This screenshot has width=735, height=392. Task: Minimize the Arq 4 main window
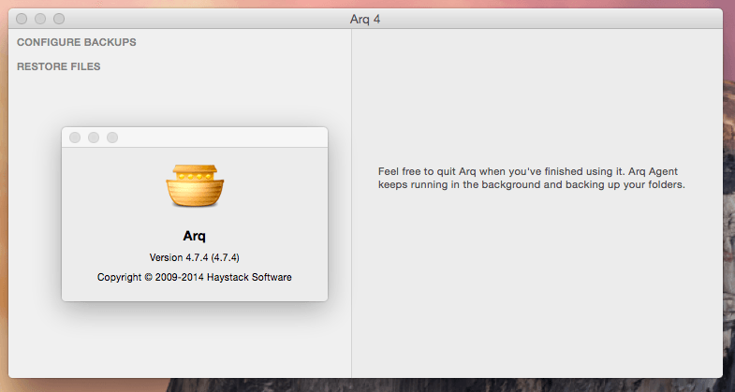pos(40,19)
